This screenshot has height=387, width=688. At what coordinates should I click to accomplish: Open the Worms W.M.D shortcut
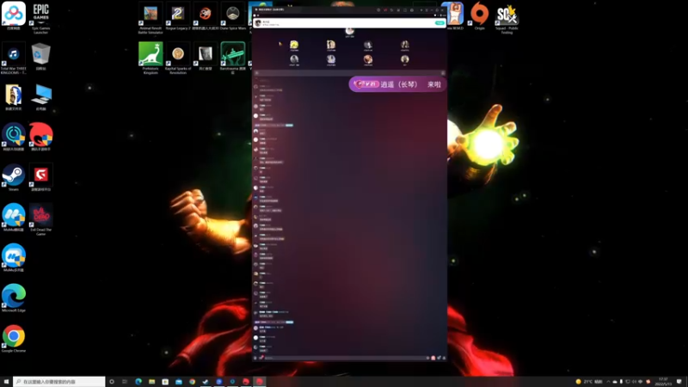[x=455, y=15]
